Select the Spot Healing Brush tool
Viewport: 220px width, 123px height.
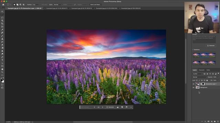pyautogui.click(x=2, y=33)
